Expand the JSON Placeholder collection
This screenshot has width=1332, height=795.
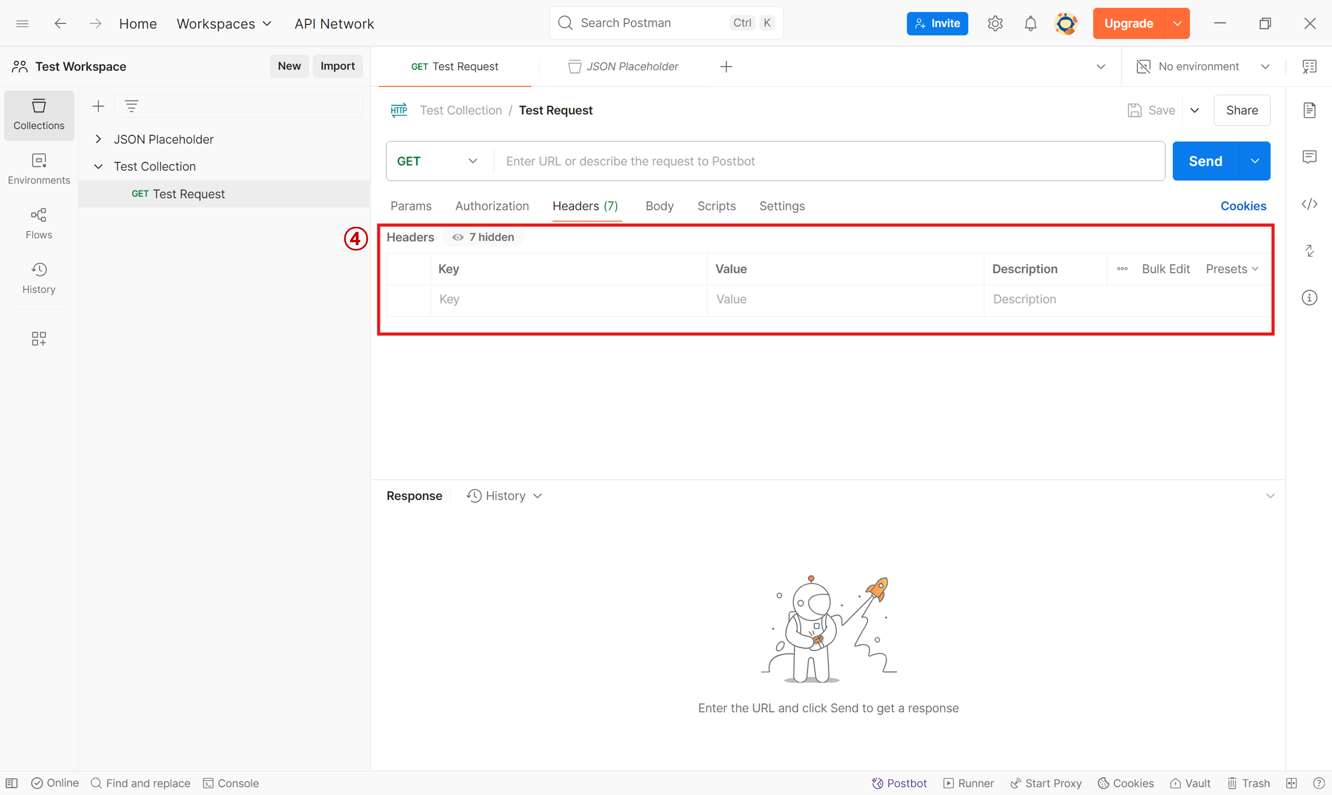(x=98, y=139)
